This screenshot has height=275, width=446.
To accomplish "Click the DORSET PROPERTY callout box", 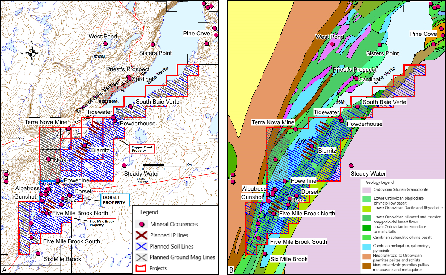I will point(115,200).
